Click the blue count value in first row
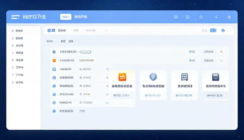Screen dimensions: 244x140 (192, 51)
